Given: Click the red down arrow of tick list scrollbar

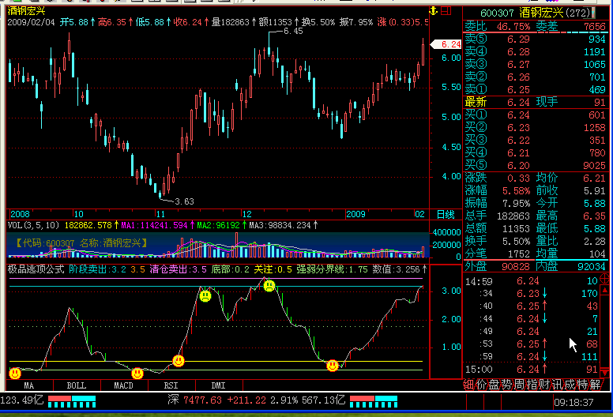Looking at the screenshot, I should (x=604, y=372).
